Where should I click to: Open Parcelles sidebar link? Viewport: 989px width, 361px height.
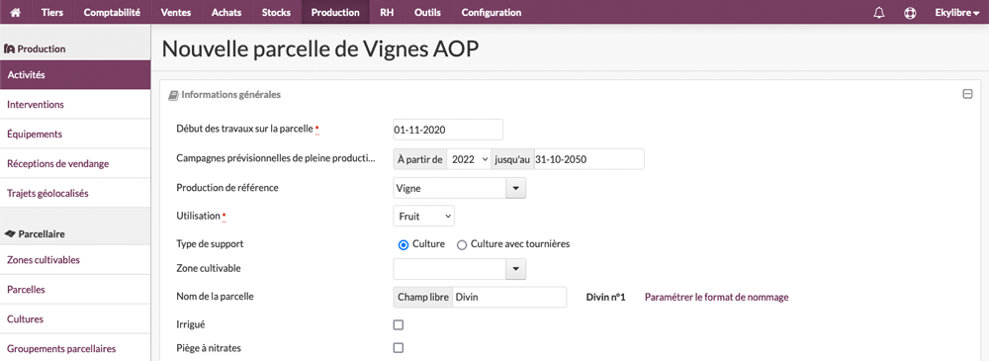pyautogui.click(x=75, y=290)
